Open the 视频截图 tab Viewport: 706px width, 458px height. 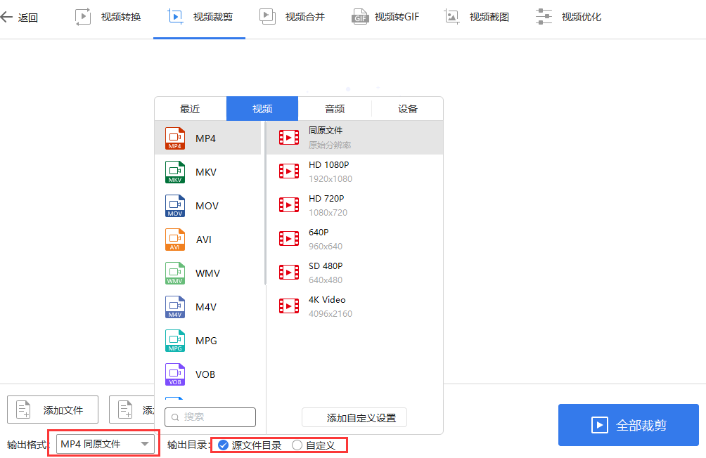click(x=476, y=17)
